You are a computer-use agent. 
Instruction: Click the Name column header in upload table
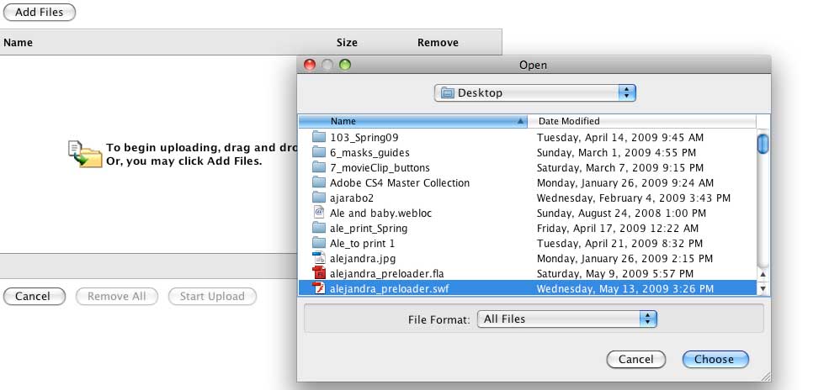(x=18, y=43)
